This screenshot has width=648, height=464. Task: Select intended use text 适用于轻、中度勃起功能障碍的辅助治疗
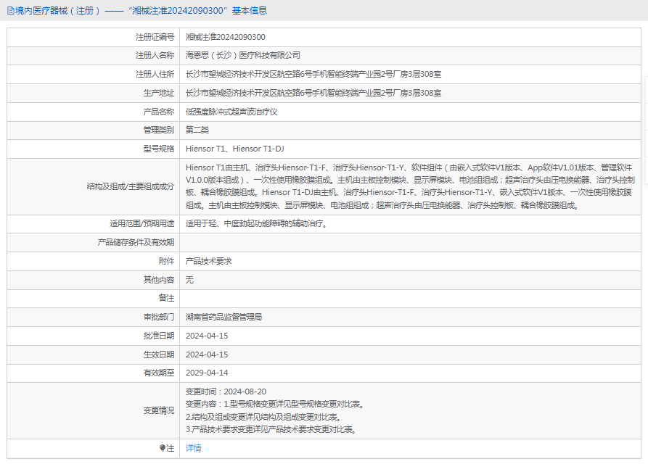(257, 224)
